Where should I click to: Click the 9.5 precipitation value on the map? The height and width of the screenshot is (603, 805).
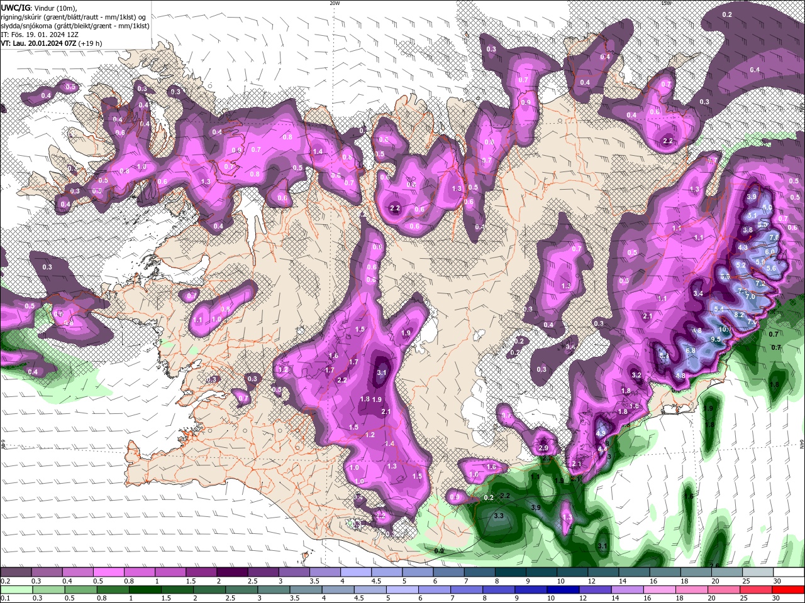pyautogui.click(x=716, y=339)
